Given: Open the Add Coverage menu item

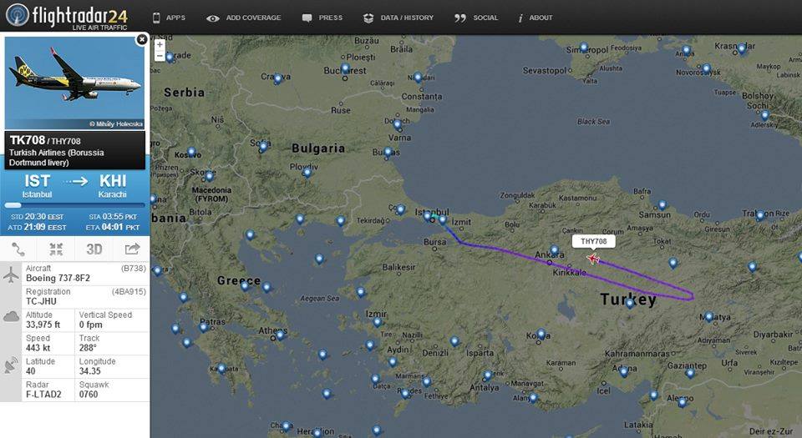Looking at the screenshot, I should point(244,18).
